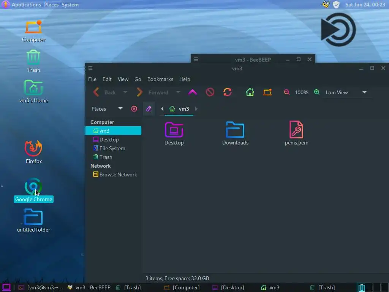Open the Edit menu
This screenshot has height=292, width=389.
(x=107, y=79)
